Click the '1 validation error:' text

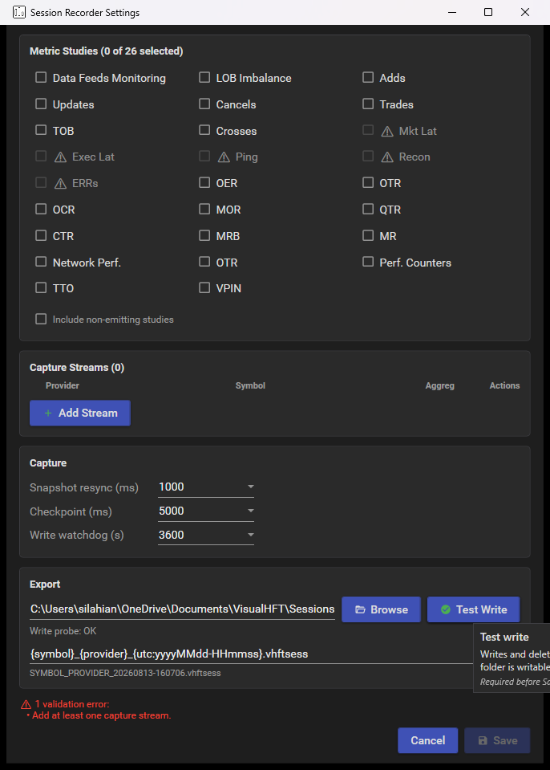pos(72,704)
